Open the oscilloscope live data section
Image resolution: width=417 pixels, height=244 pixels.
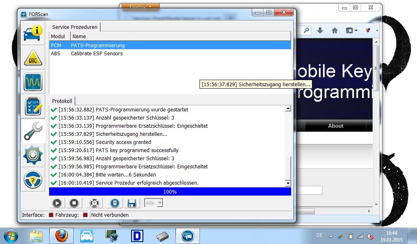point(33,82)
